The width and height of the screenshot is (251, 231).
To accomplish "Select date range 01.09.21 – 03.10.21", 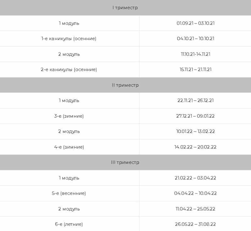I will click(195, 23).
